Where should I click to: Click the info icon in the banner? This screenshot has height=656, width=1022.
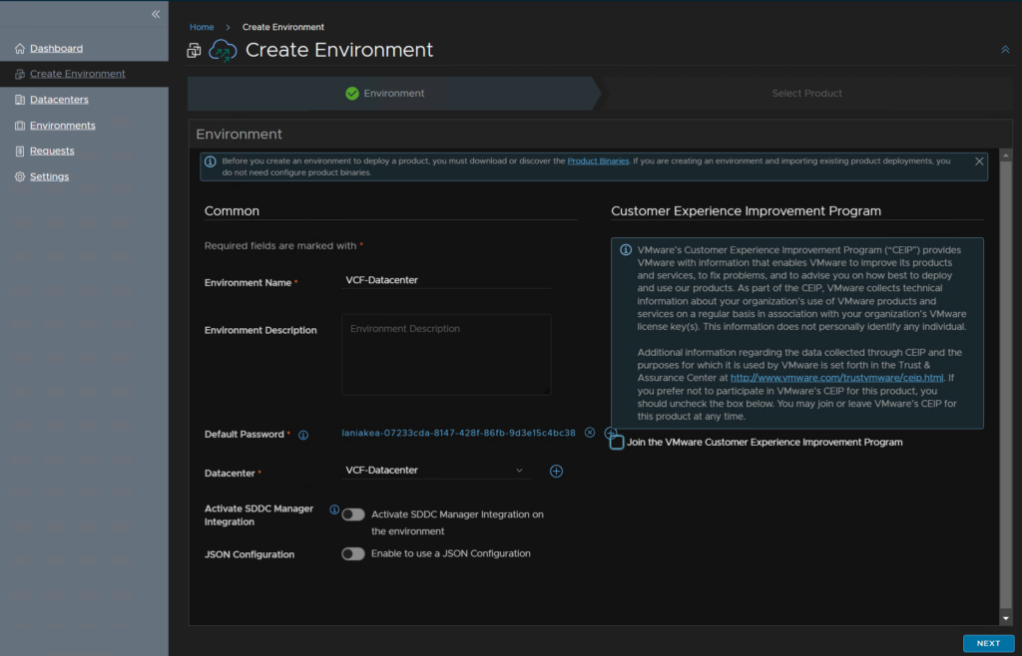[210, 161]
